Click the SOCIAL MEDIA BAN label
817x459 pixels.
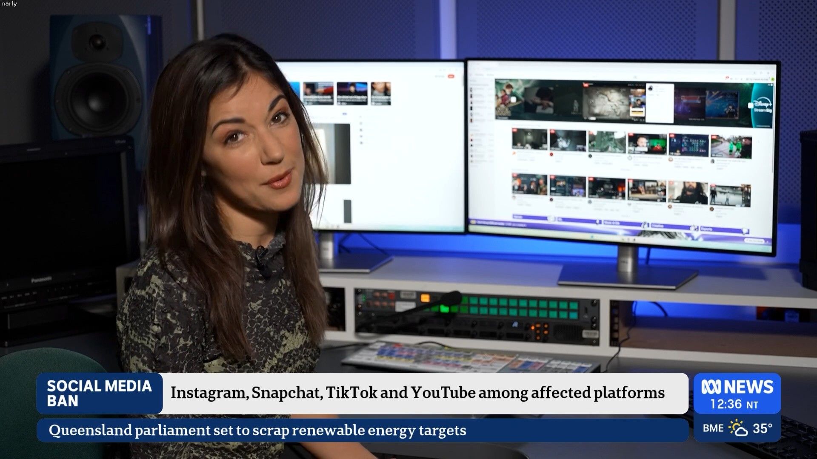99,393
